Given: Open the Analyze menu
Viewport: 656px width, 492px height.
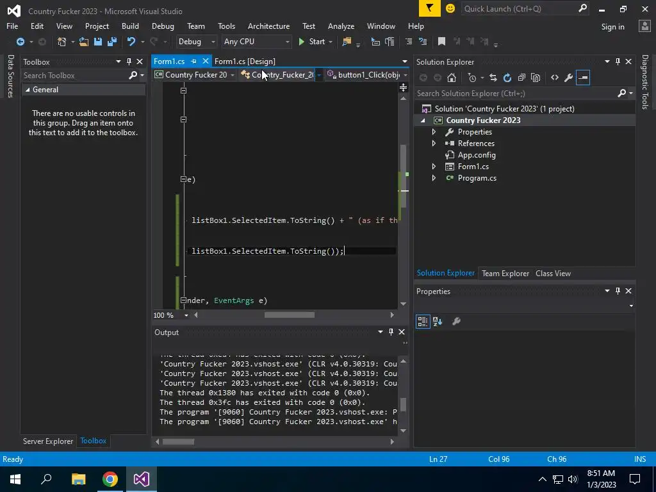Looking at the screenshot, I should pyautogui.click(x=341, y=26).
